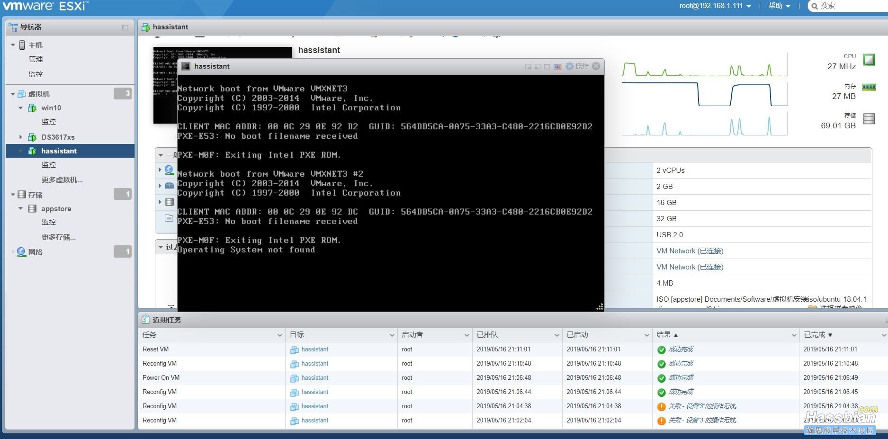Open the root@192.168.1.111 user dropdown
This screenshot has width=888, height=439.
click(715, 6)
